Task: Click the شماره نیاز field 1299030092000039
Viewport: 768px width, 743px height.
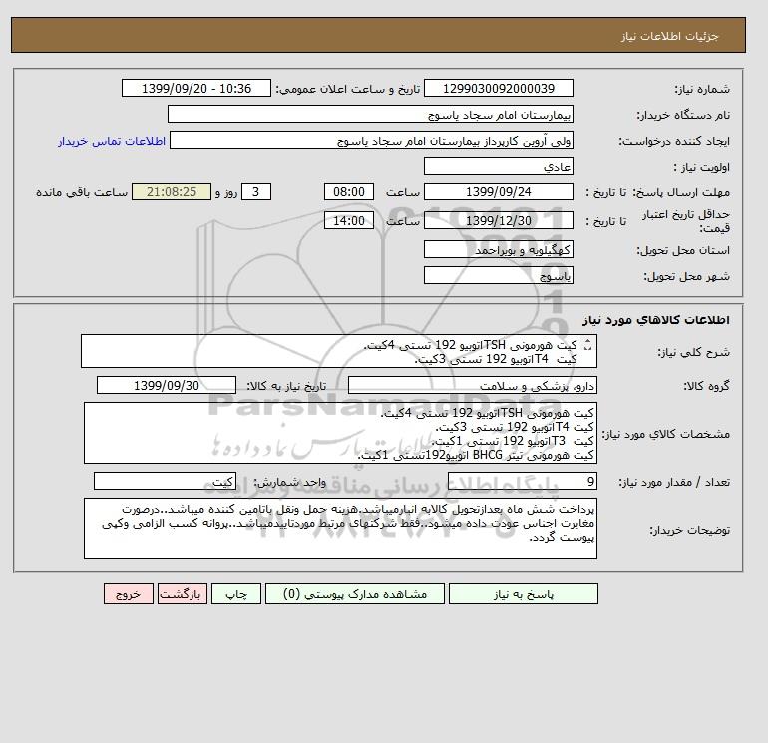Action: click(498, 88)
